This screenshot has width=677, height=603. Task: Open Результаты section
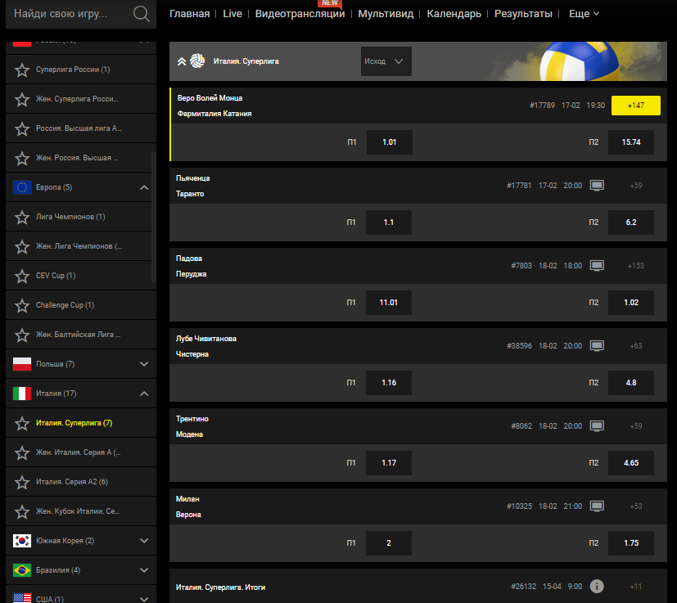(x=523, y=14)
